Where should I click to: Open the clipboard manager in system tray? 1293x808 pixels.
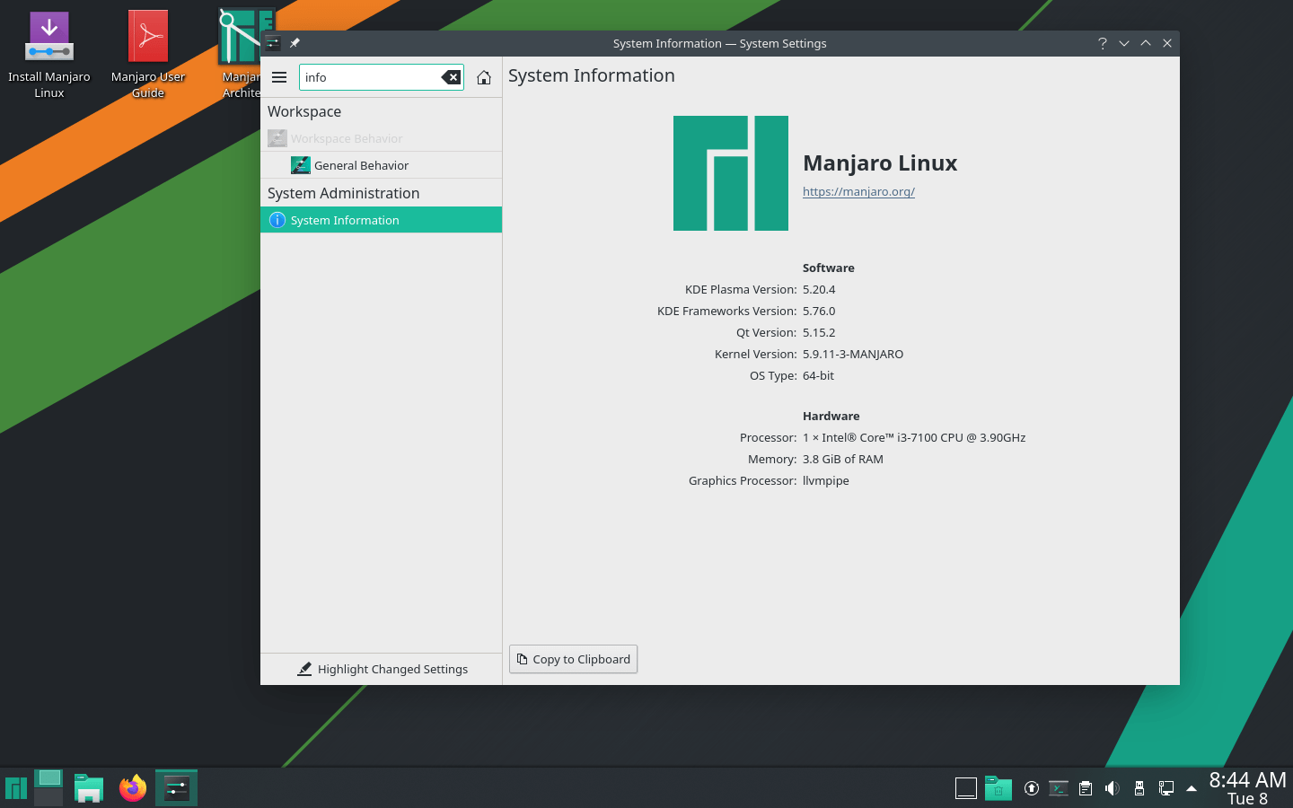[x=1086, y=787]
